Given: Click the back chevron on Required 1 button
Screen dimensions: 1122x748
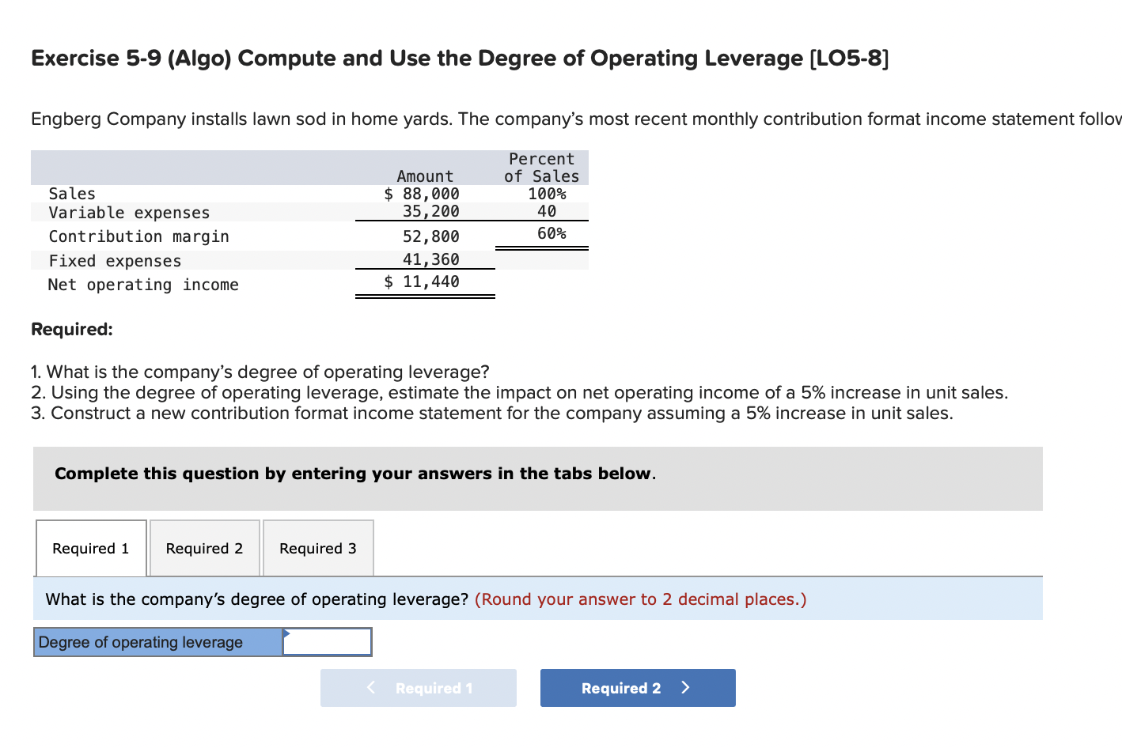Looking at the screenshot, I should (x=371, y=687).
